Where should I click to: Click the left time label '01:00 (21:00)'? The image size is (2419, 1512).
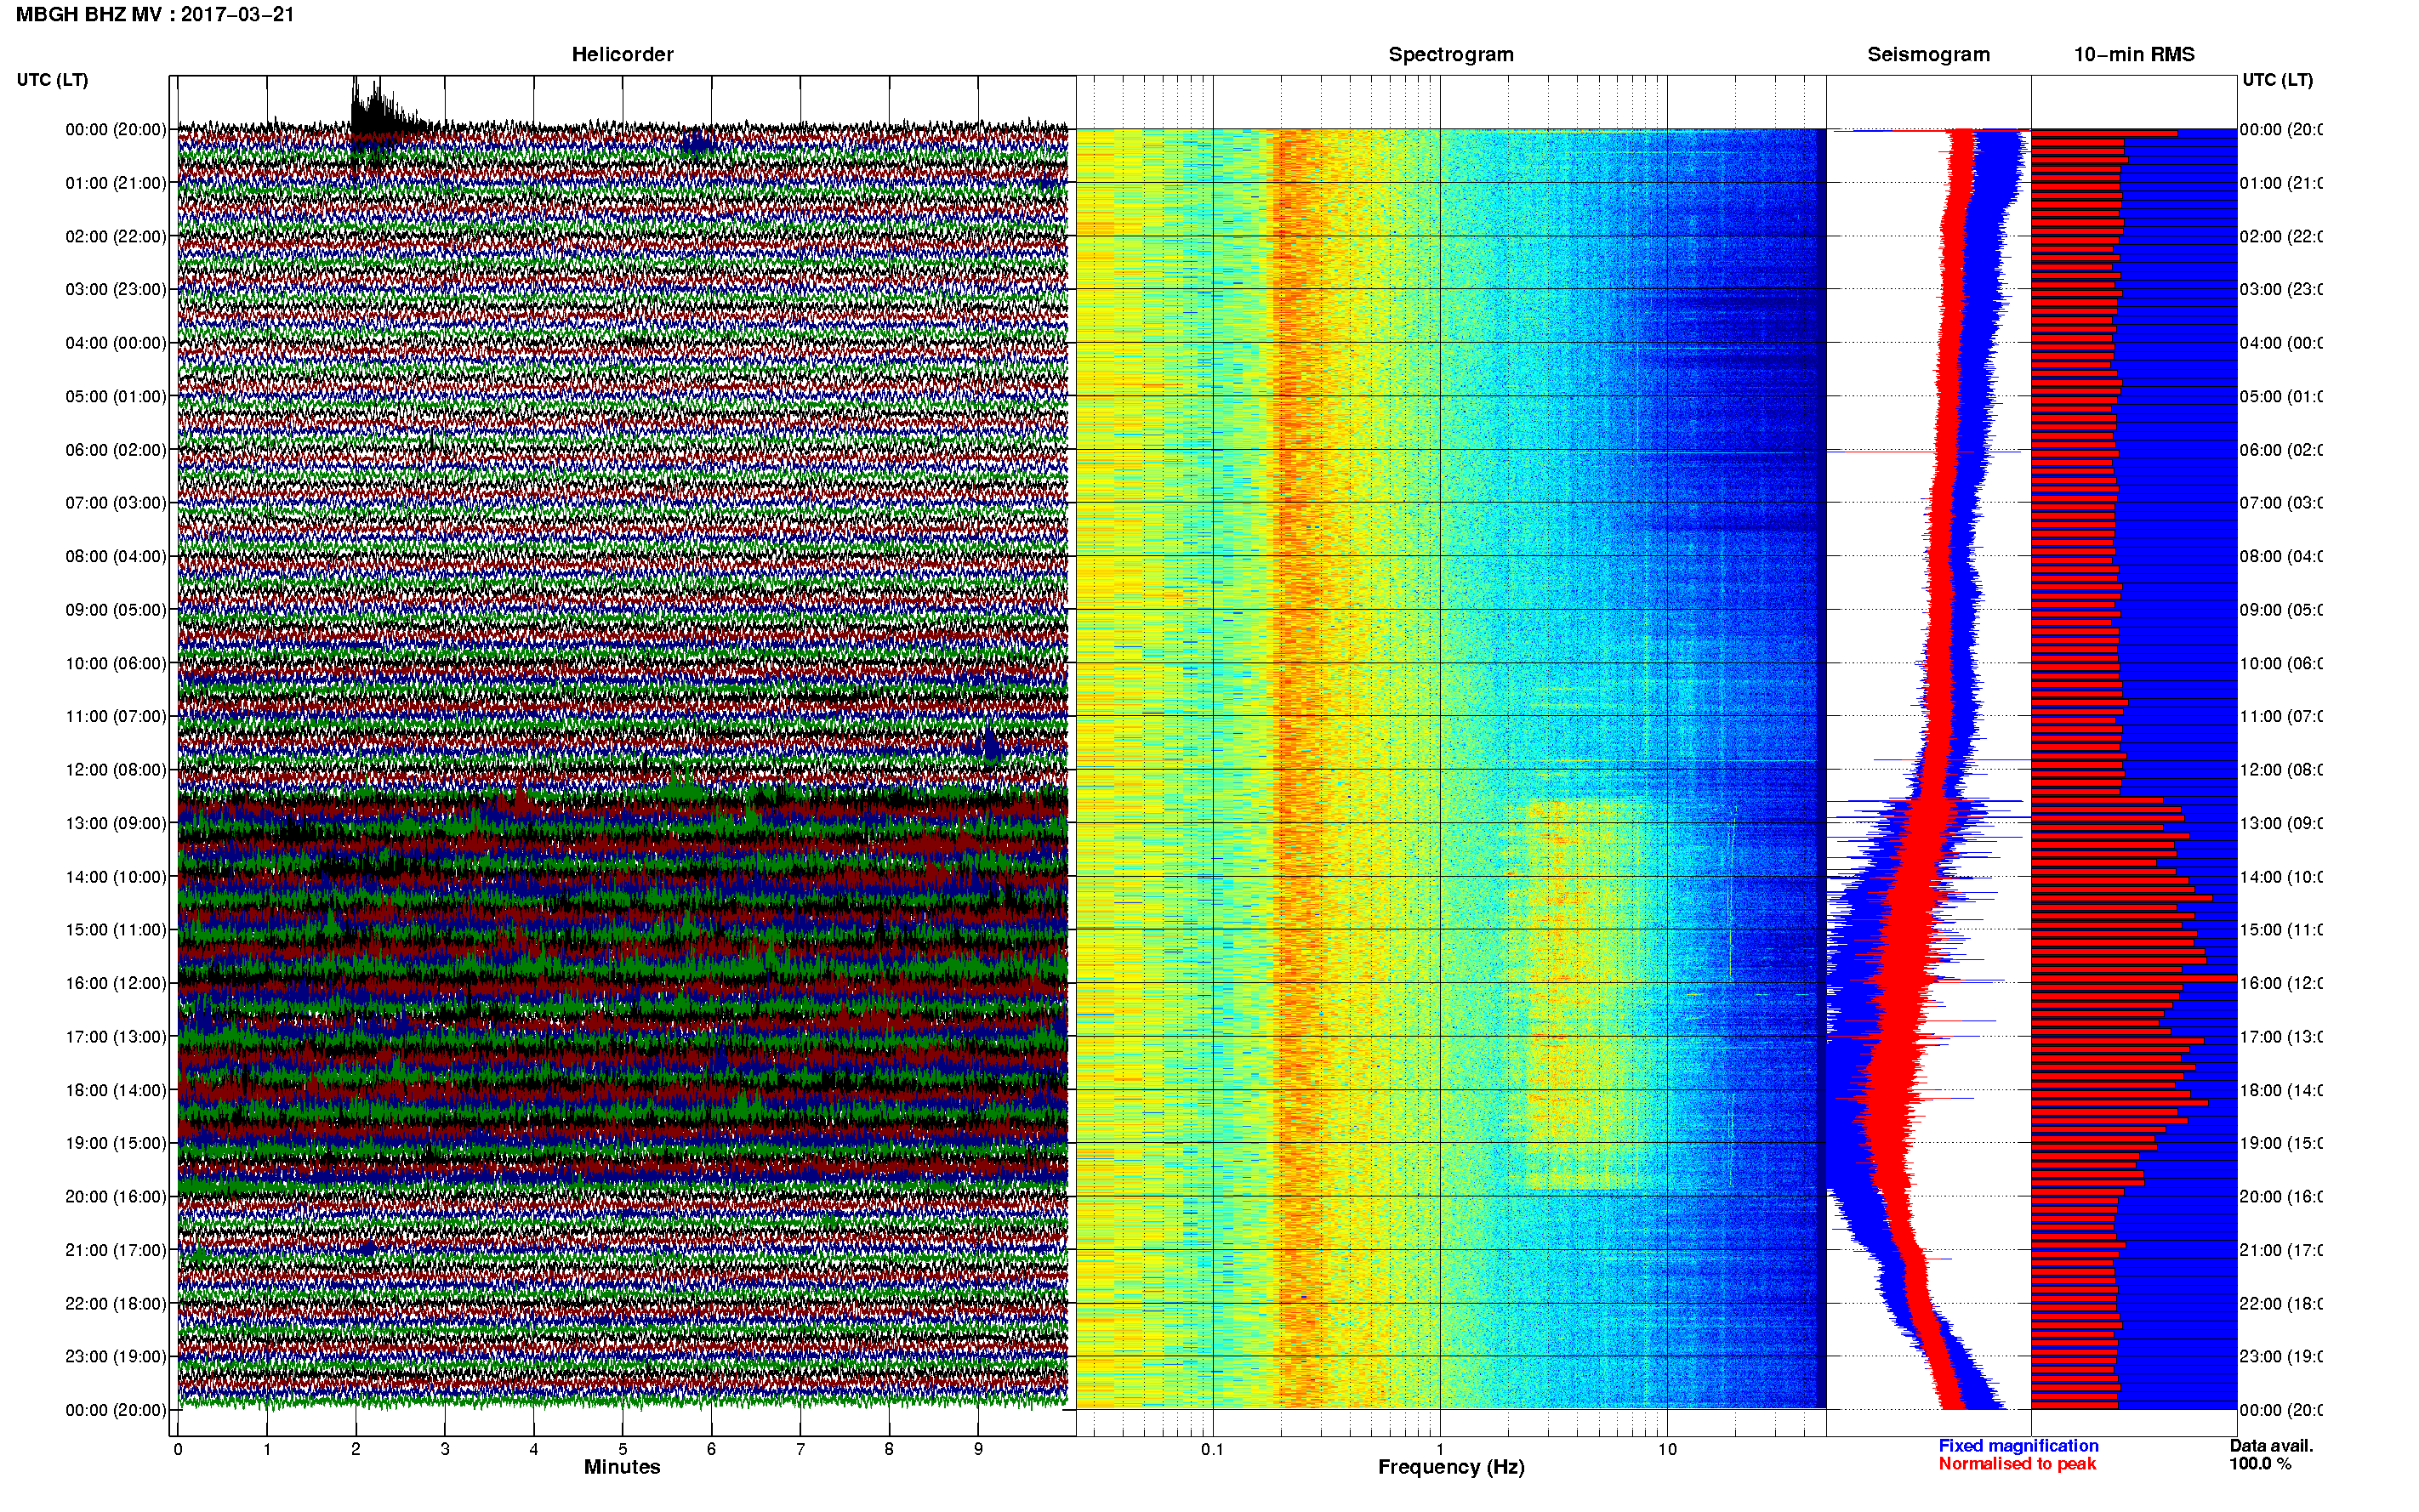pyautogui.click(x=116, y=183)
